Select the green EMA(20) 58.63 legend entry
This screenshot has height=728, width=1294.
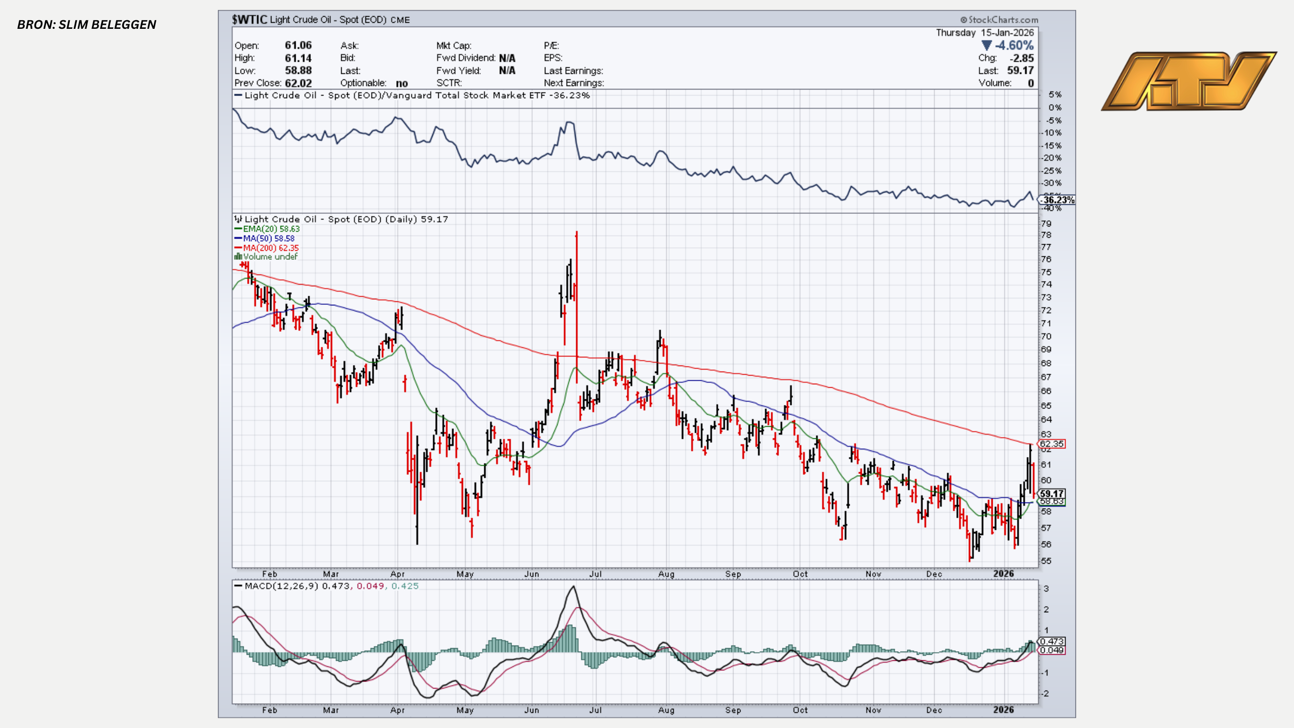[267, 229]
